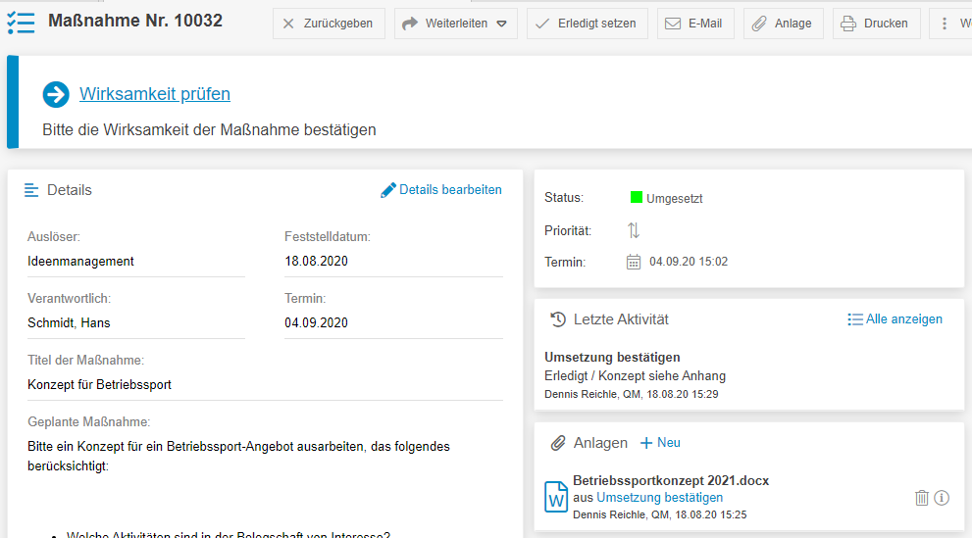Click the plus icon beside Neu
The image size is (972, 538).
[x=646, y=443]
